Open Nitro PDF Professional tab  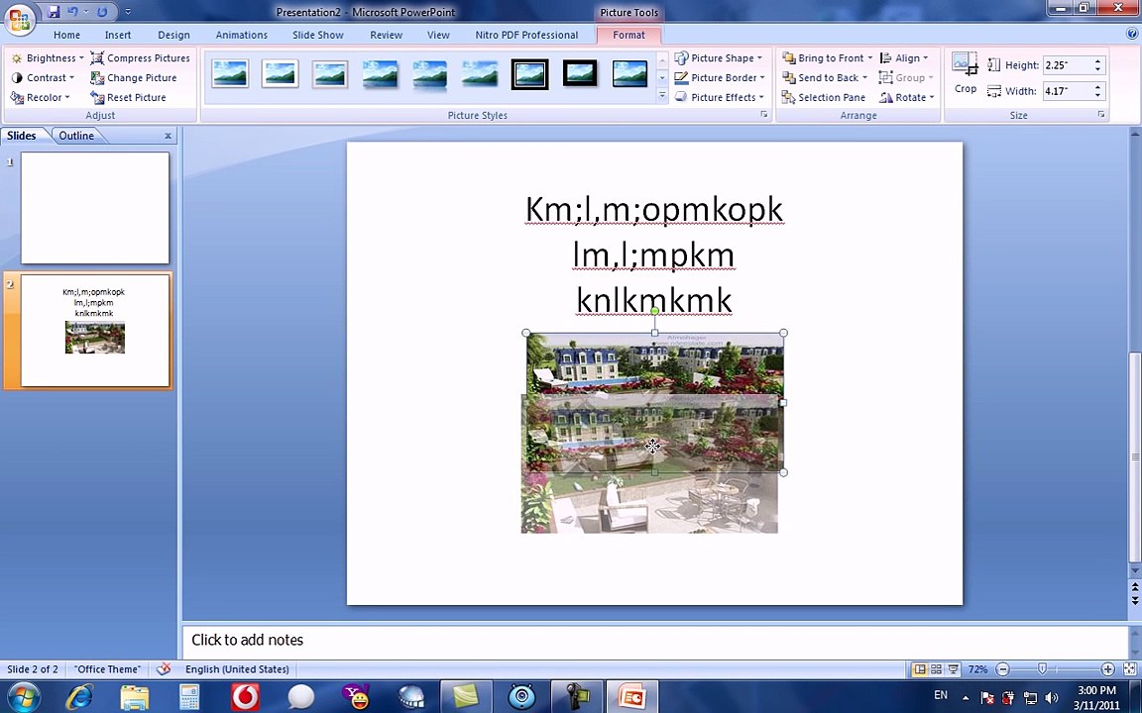(526, 35)
